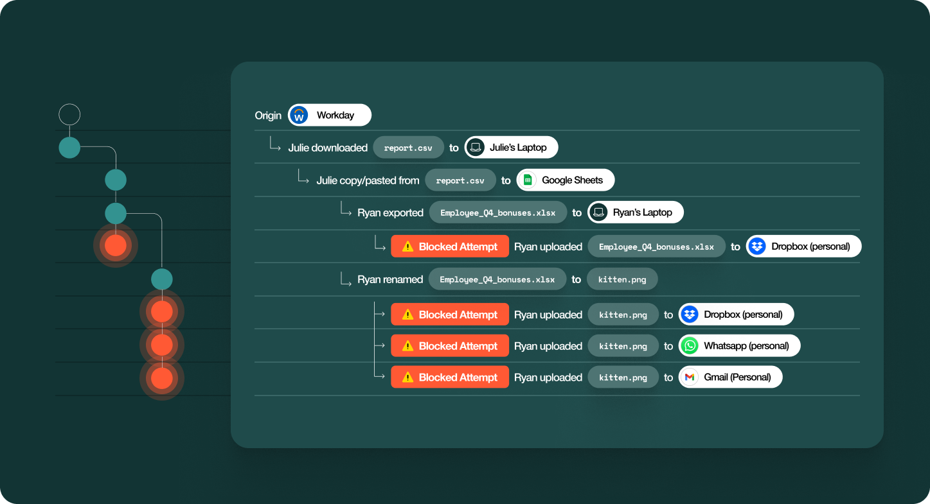Click the arrow before Ryan exported
The height and width of the screenshot is (504, 930).
click(346, 210)
